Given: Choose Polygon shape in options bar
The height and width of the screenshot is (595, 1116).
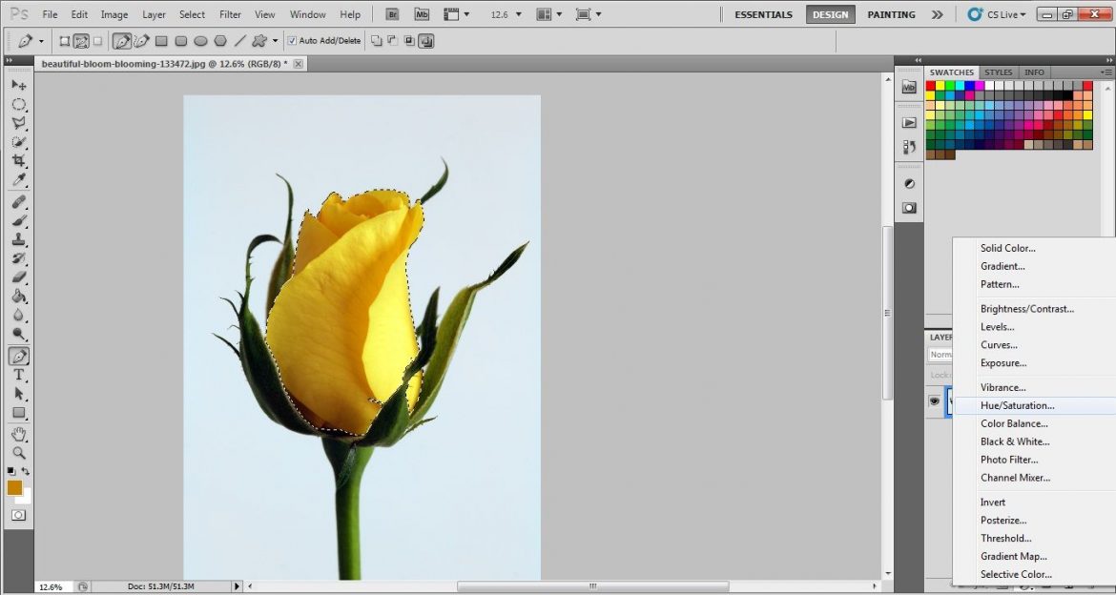Looking at the screenshot, I should 220,41.
